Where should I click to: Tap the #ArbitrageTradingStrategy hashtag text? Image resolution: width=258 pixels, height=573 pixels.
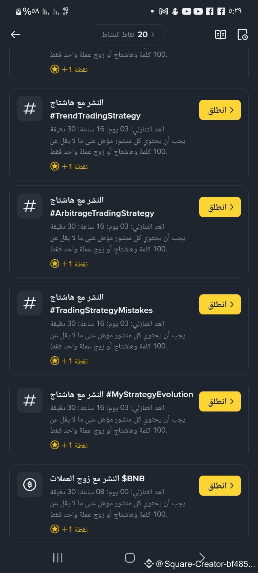point(102,213)
